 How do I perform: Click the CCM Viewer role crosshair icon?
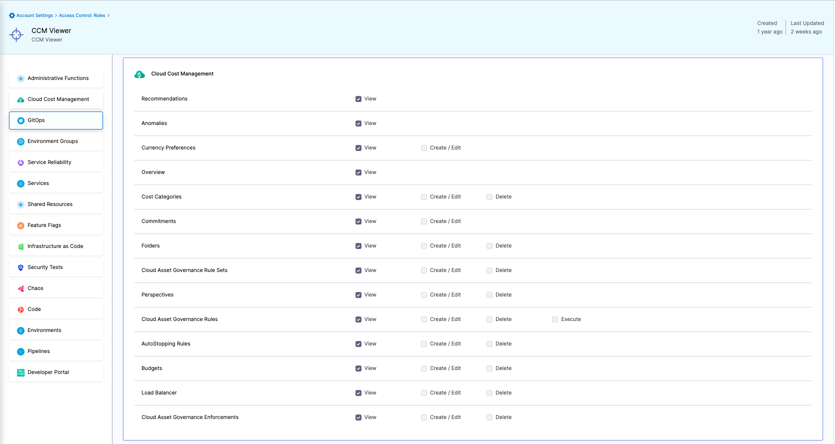pyautogui.click(x=16, y=35)
